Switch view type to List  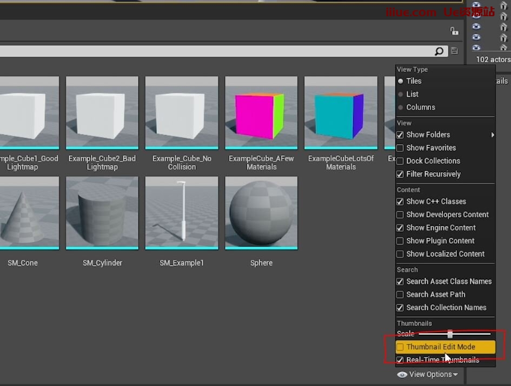[412, 94]
